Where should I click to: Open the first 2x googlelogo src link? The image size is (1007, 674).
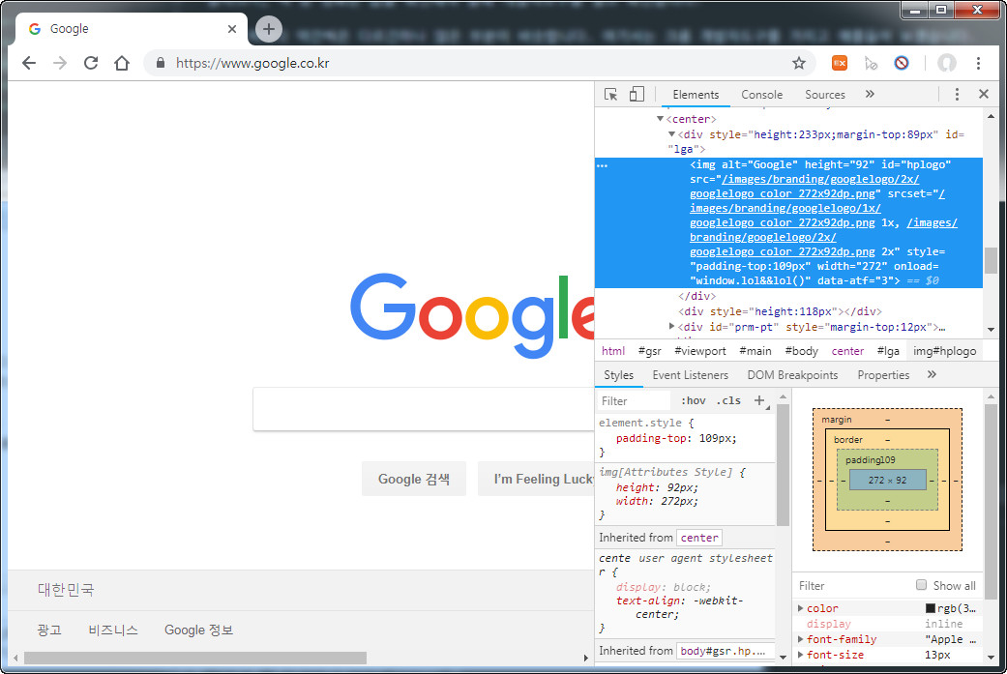pyautogui.click(x=804, y=187)
